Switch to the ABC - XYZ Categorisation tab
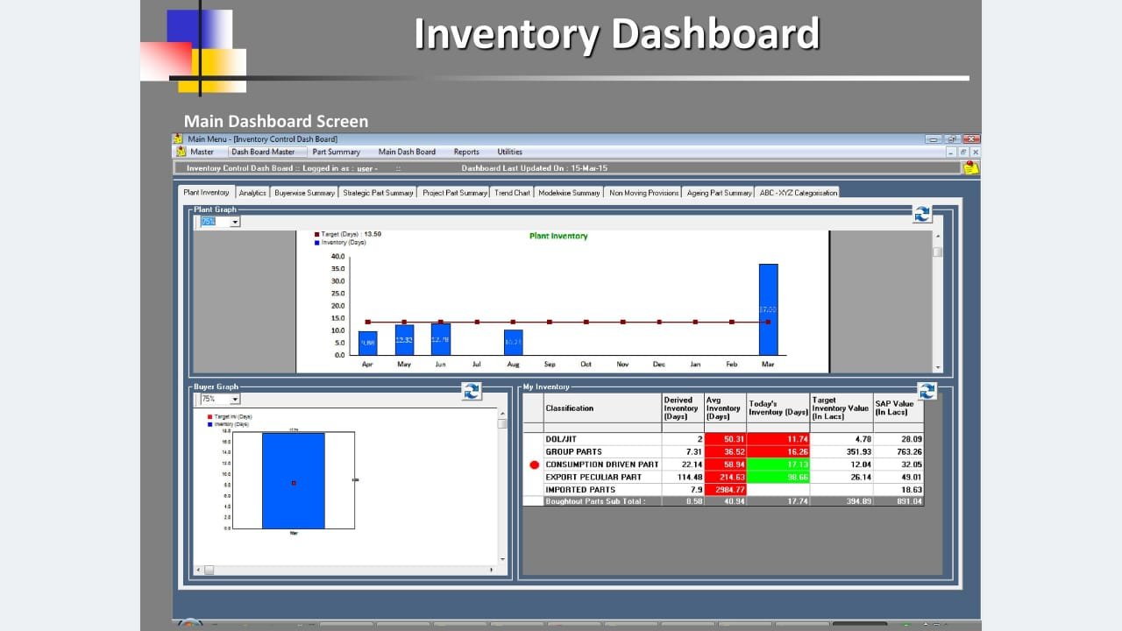The height and width of the screenshot is (631, 1122). (x=798, y=193)
